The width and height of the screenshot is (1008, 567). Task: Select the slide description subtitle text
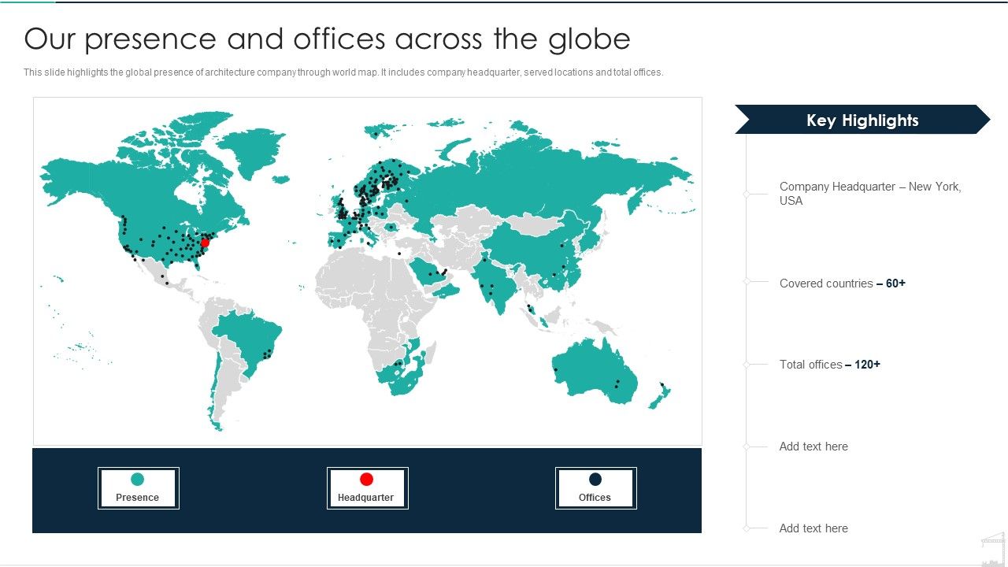pos(343,72)
